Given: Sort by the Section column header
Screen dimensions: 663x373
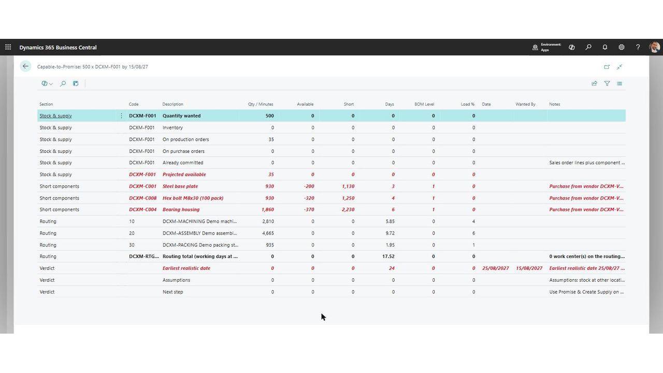Looking at the screenshot, I should coord(46,104).
